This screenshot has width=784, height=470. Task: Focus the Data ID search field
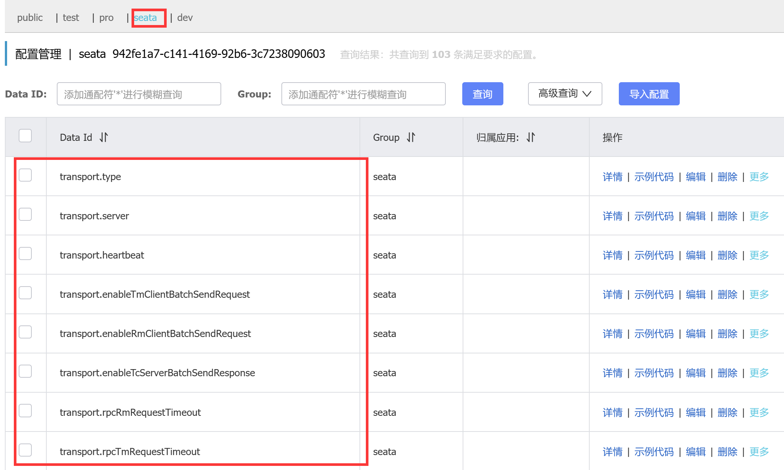coord(139,94)
